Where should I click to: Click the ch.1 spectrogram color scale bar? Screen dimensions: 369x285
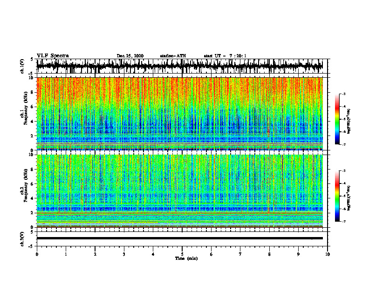point(337,119)
